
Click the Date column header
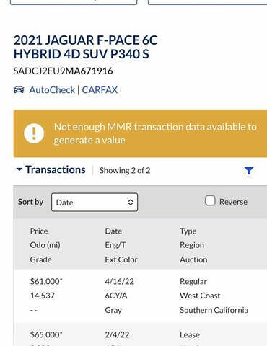(113, 231)
